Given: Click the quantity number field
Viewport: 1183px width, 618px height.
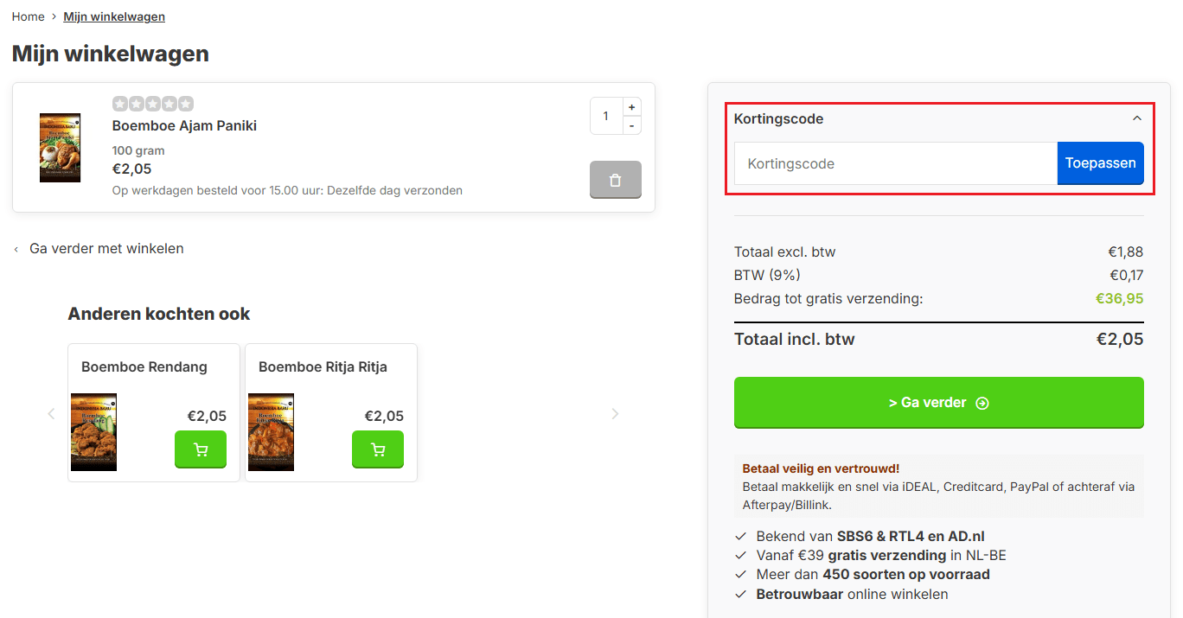Looking at the screenshot, I should click(606, 116).
